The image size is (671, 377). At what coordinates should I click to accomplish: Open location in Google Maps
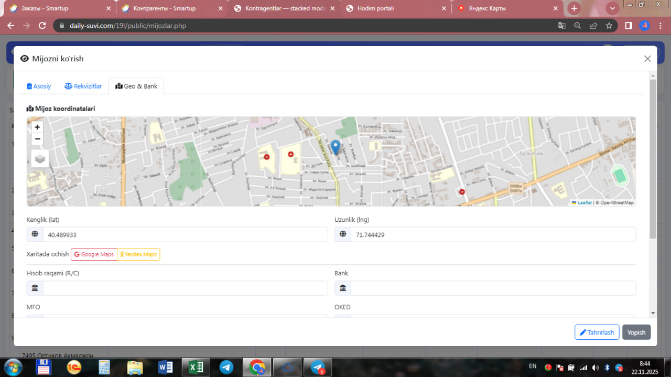(x=94, y=254)
